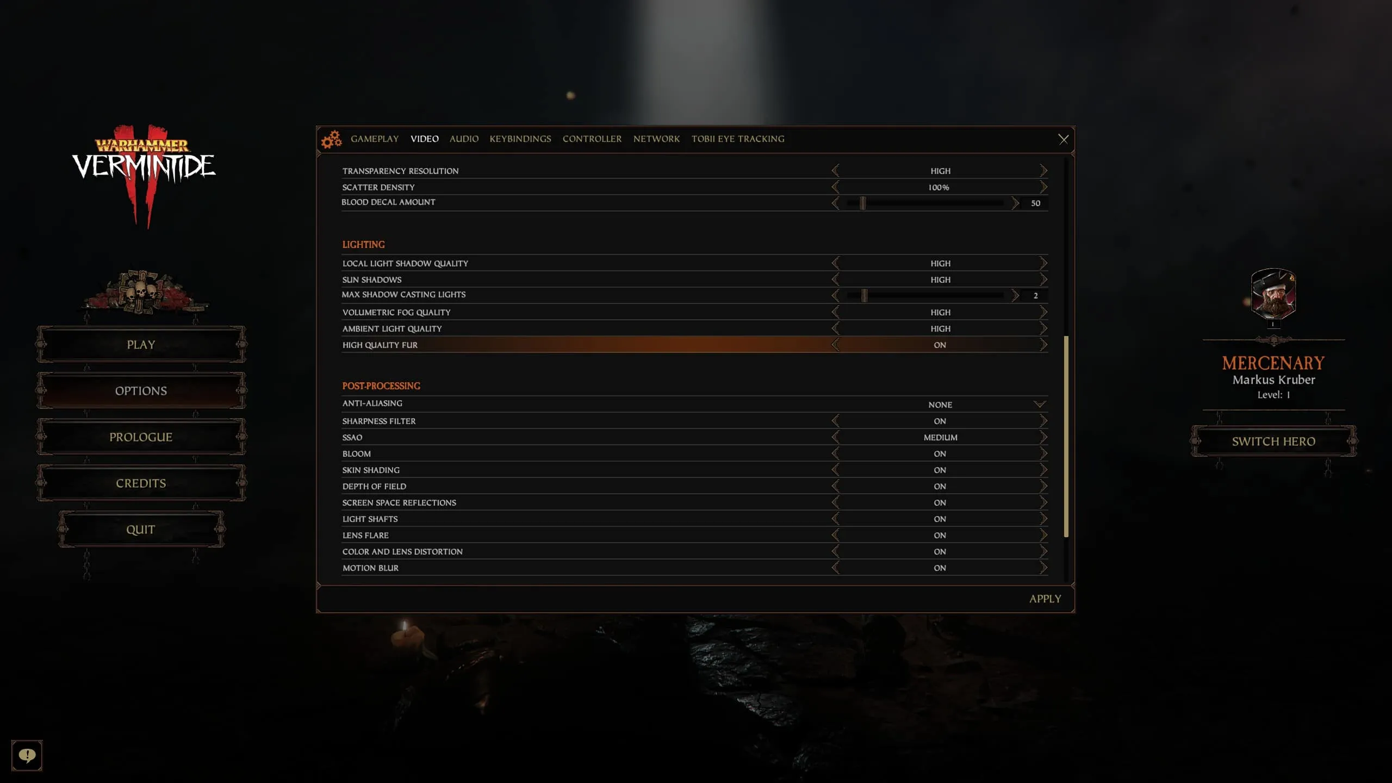The height and width of the screenshot is (783, 1392).
Task: Click right arrow for Transparency Resolution
Action: pyautogui.click(x=1043, y=171)
